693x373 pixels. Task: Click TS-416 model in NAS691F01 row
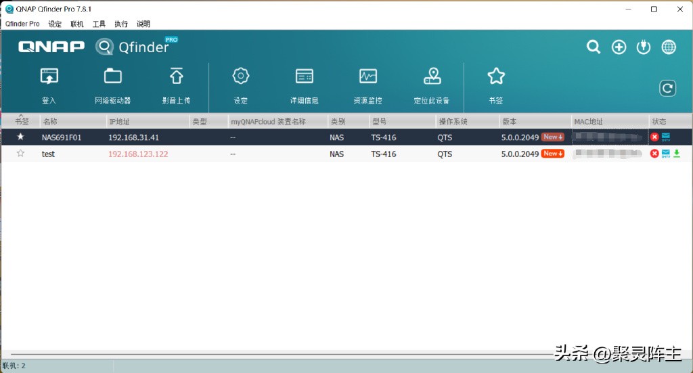384,137
